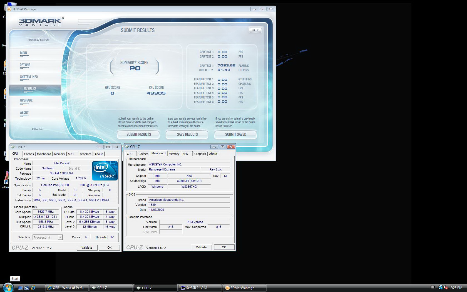
Task: Switch to Memory tab in left CPU-Z window
Action: point(59,154)
